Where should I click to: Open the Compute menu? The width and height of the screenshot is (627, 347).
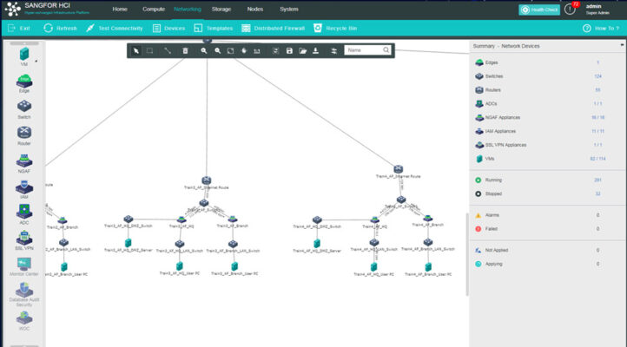(x=154, y=10)
